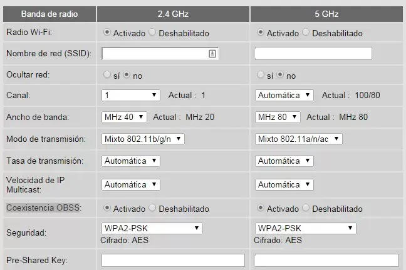Open Mixto 802.11b/g/n transmission mode dropdown
This screenshot has width=406, height=270.
tap(143, 139)
